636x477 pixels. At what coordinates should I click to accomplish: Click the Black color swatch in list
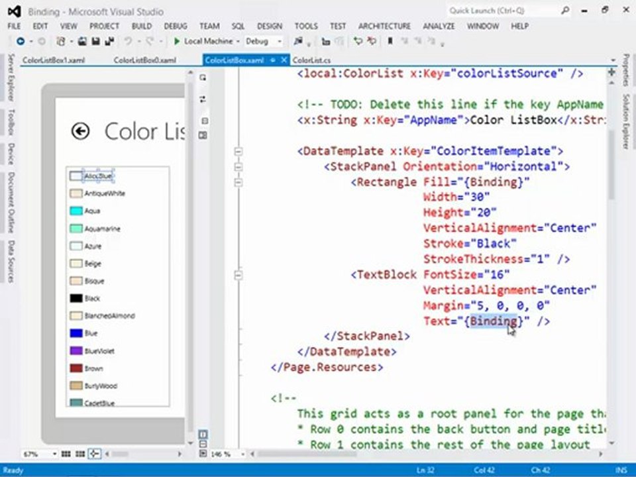[76, 298]
